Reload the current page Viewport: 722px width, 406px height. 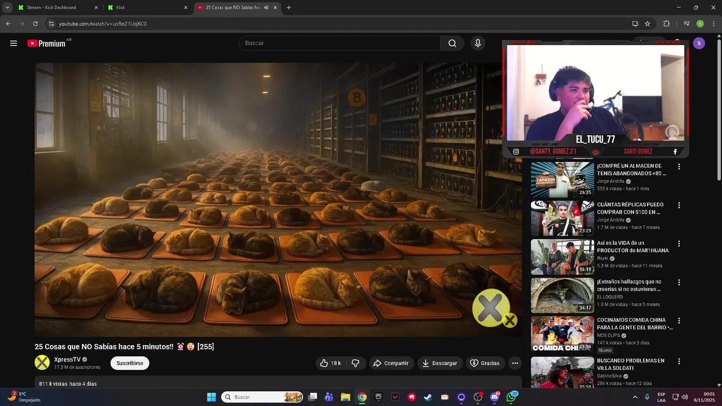pos(35,24)
